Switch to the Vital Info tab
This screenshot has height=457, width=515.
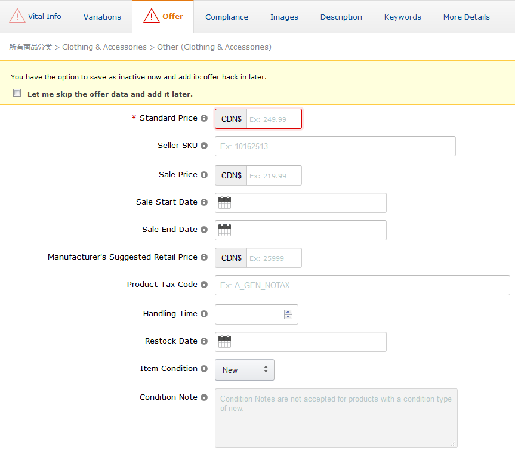coord(36,17)
